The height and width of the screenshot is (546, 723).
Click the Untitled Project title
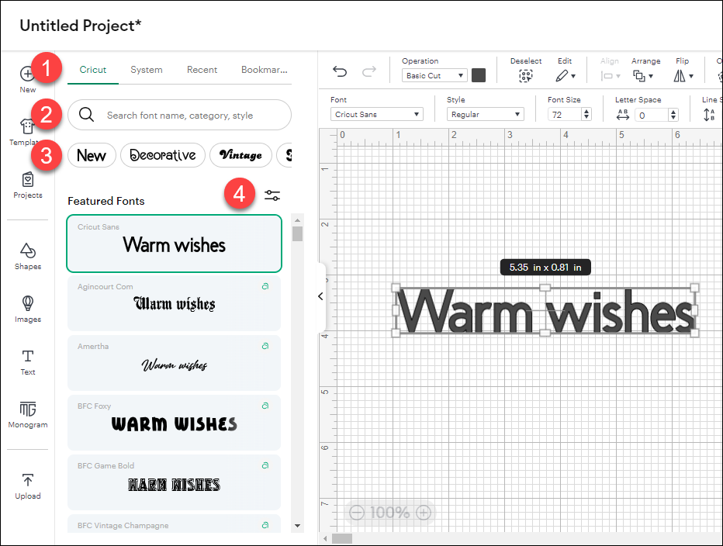(80, 26)
